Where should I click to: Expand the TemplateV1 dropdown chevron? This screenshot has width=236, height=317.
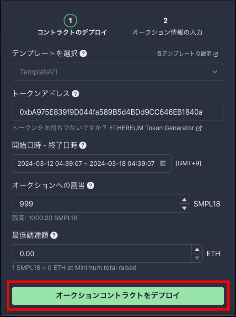coord(215,72)
